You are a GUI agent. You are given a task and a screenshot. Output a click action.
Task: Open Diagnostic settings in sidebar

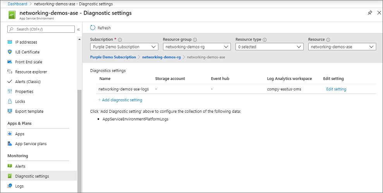(32, 176)
